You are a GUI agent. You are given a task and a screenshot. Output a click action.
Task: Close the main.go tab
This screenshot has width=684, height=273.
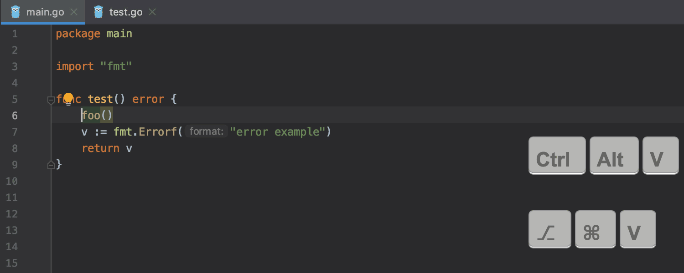pos(74,12)
